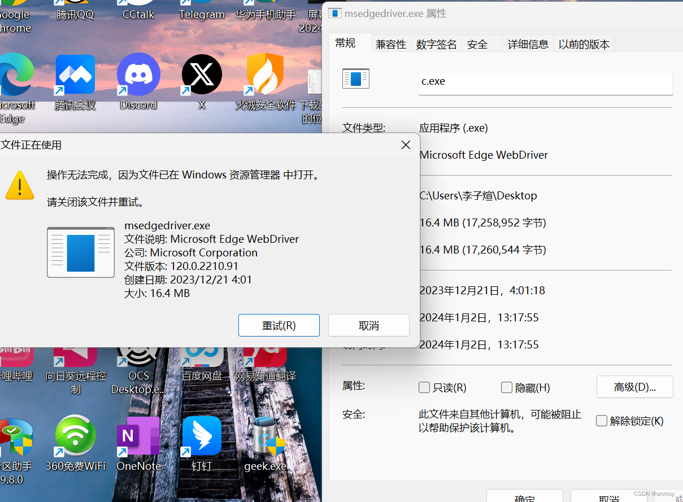
Task: Click Microsoft Edge WebDriver description text
Action: pos(484,155)
